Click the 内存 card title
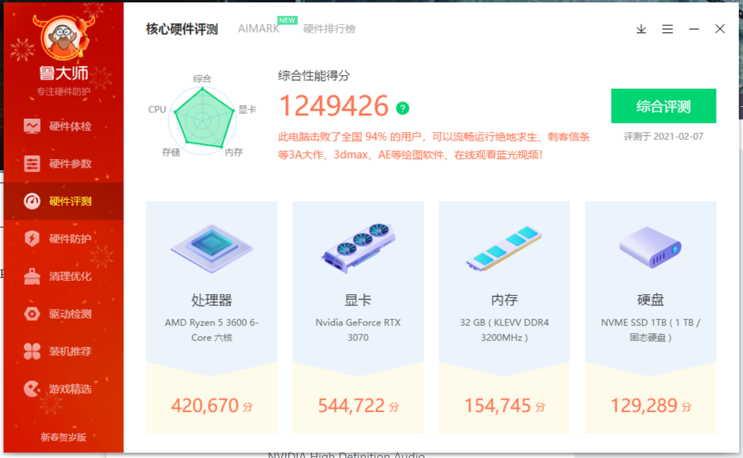743x458 pixels. pyautogui.click(x=505, y=300)
